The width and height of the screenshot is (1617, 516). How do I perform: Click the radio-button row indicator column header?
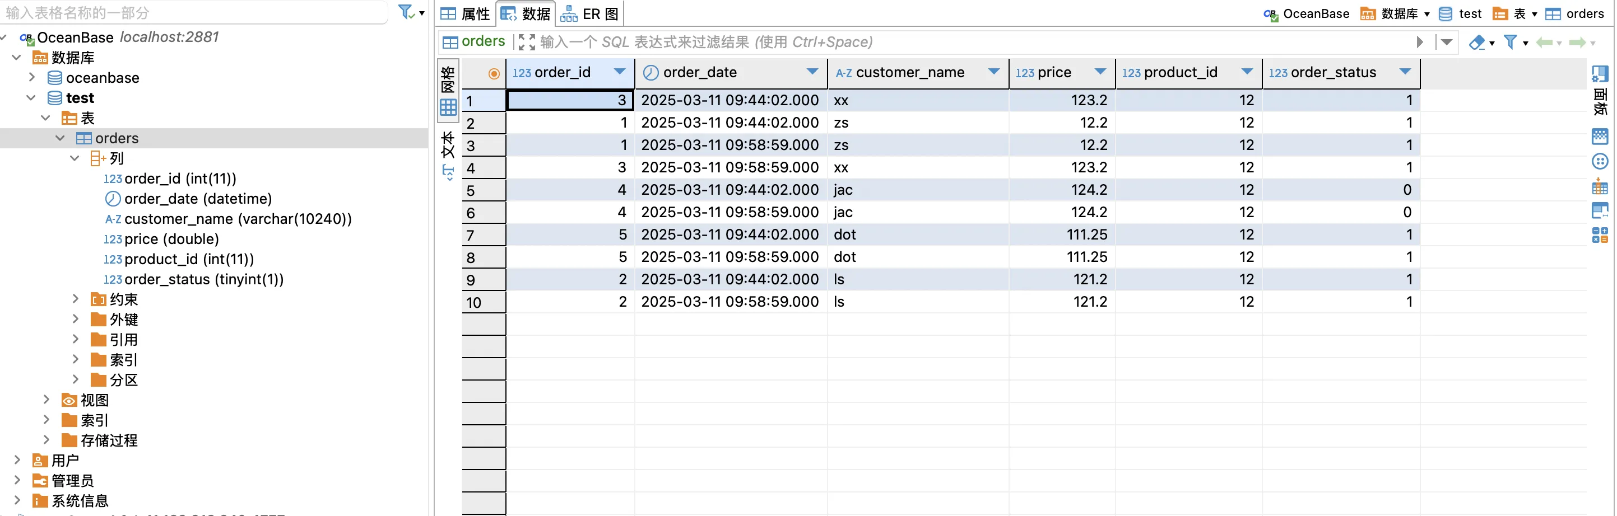(x=494, y=73)
